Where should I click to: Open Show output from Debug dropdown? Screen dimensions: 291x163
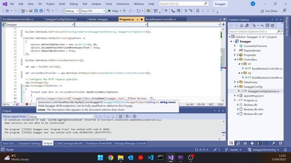tap(61, 117)
